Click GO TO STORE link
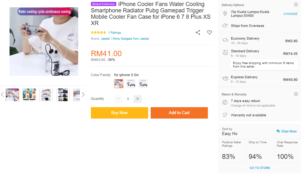The width and height of the screenshot is (301, 175). click(x=260, y=168)
